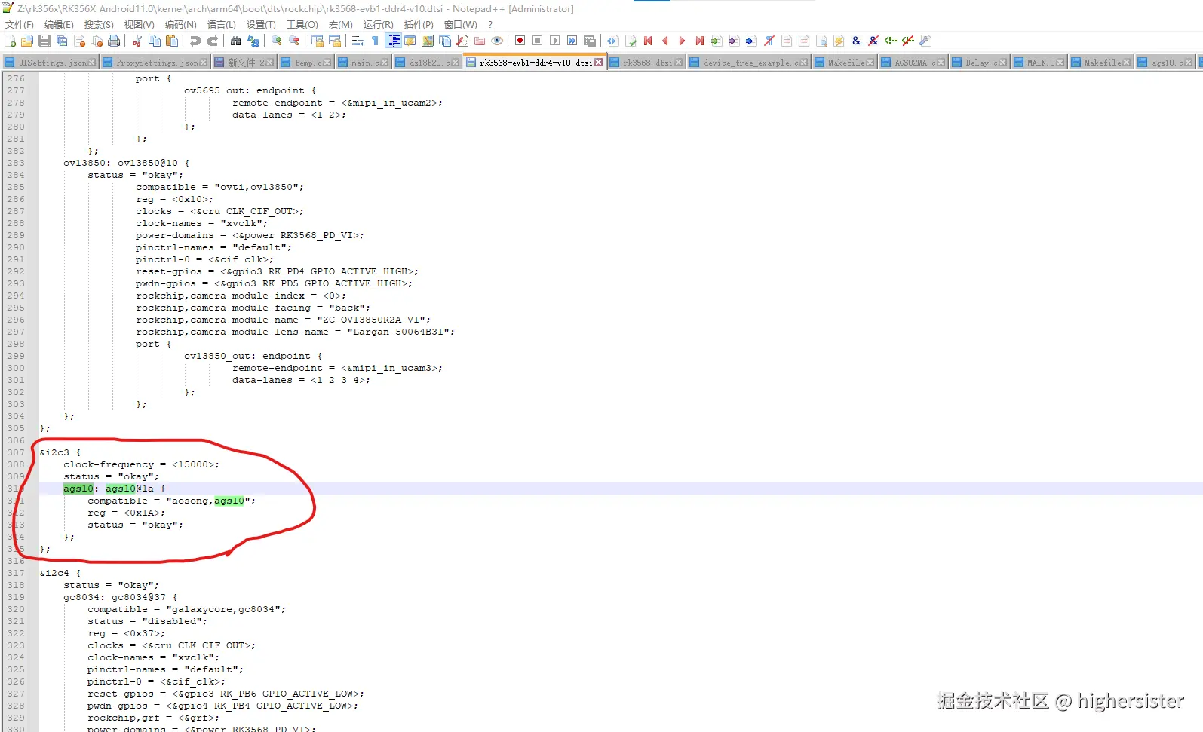The width and height of the screenshot is (1203, 732).
Task: Start macro recording with the red dot icon
Action: click(520, 41)
